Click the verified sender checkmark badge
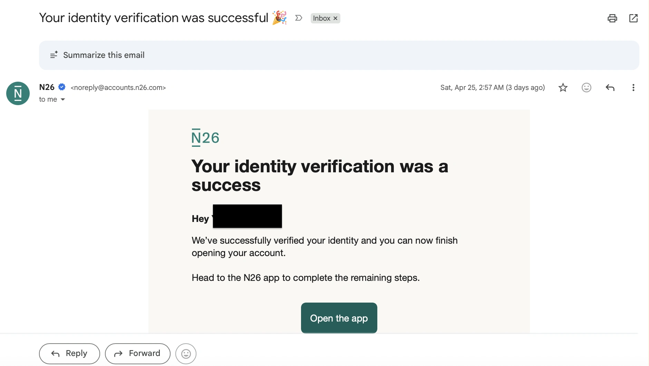This screenshot has height=366, width=649. (x=62, y=87)
